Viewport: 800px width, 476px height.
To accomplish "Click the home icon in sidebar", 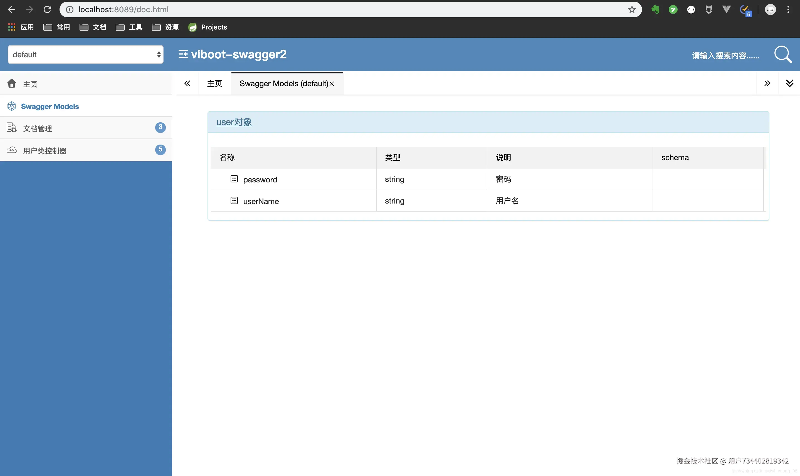I will click(x=12, y=83).
